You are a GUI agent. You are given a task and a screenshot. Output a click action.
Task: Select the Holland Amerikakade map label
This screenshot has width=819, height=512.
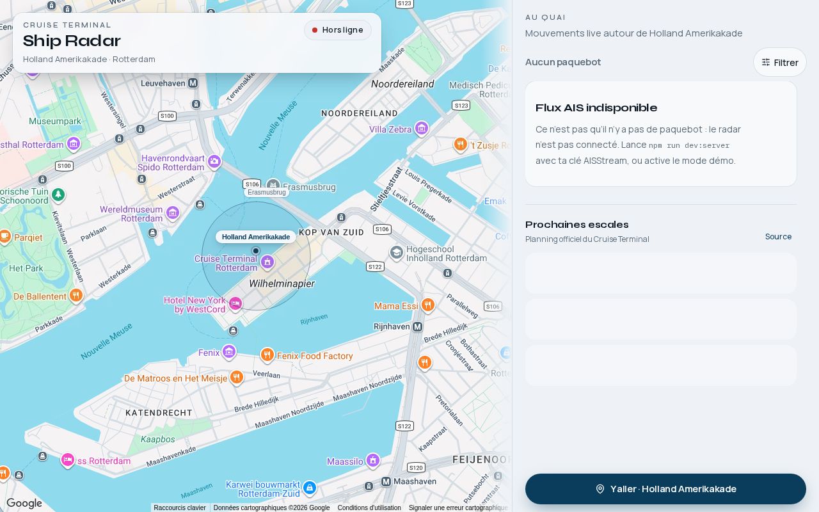point(256,237)
